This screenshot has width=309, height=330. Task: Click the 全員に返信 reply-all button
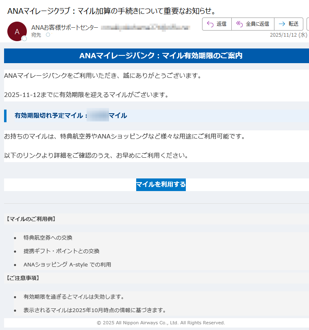[253, 24]
